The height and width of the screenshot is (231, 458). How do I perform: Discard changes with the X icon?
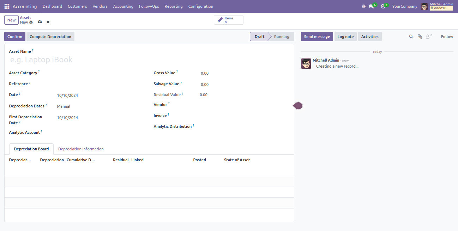click(x=48, y=22)
